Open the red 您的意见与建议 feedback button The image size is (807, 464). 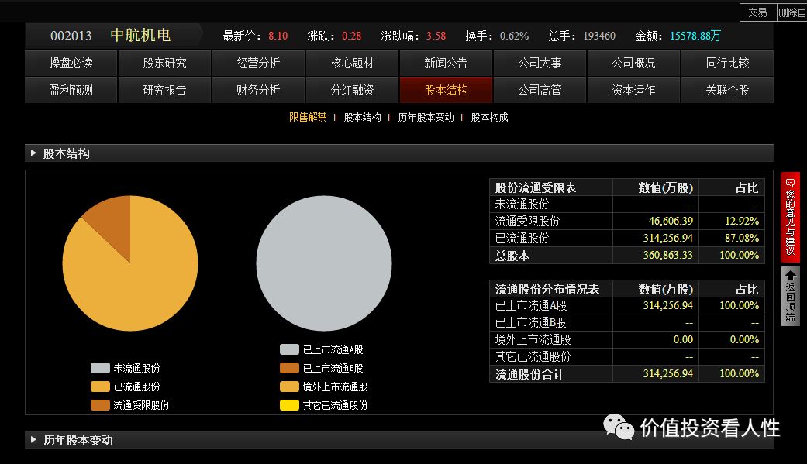tap(790, 217)
